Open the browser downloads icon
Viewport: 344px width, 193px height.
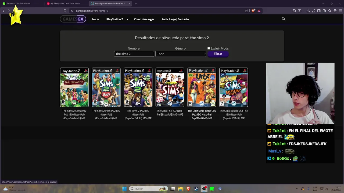point(308,11)
